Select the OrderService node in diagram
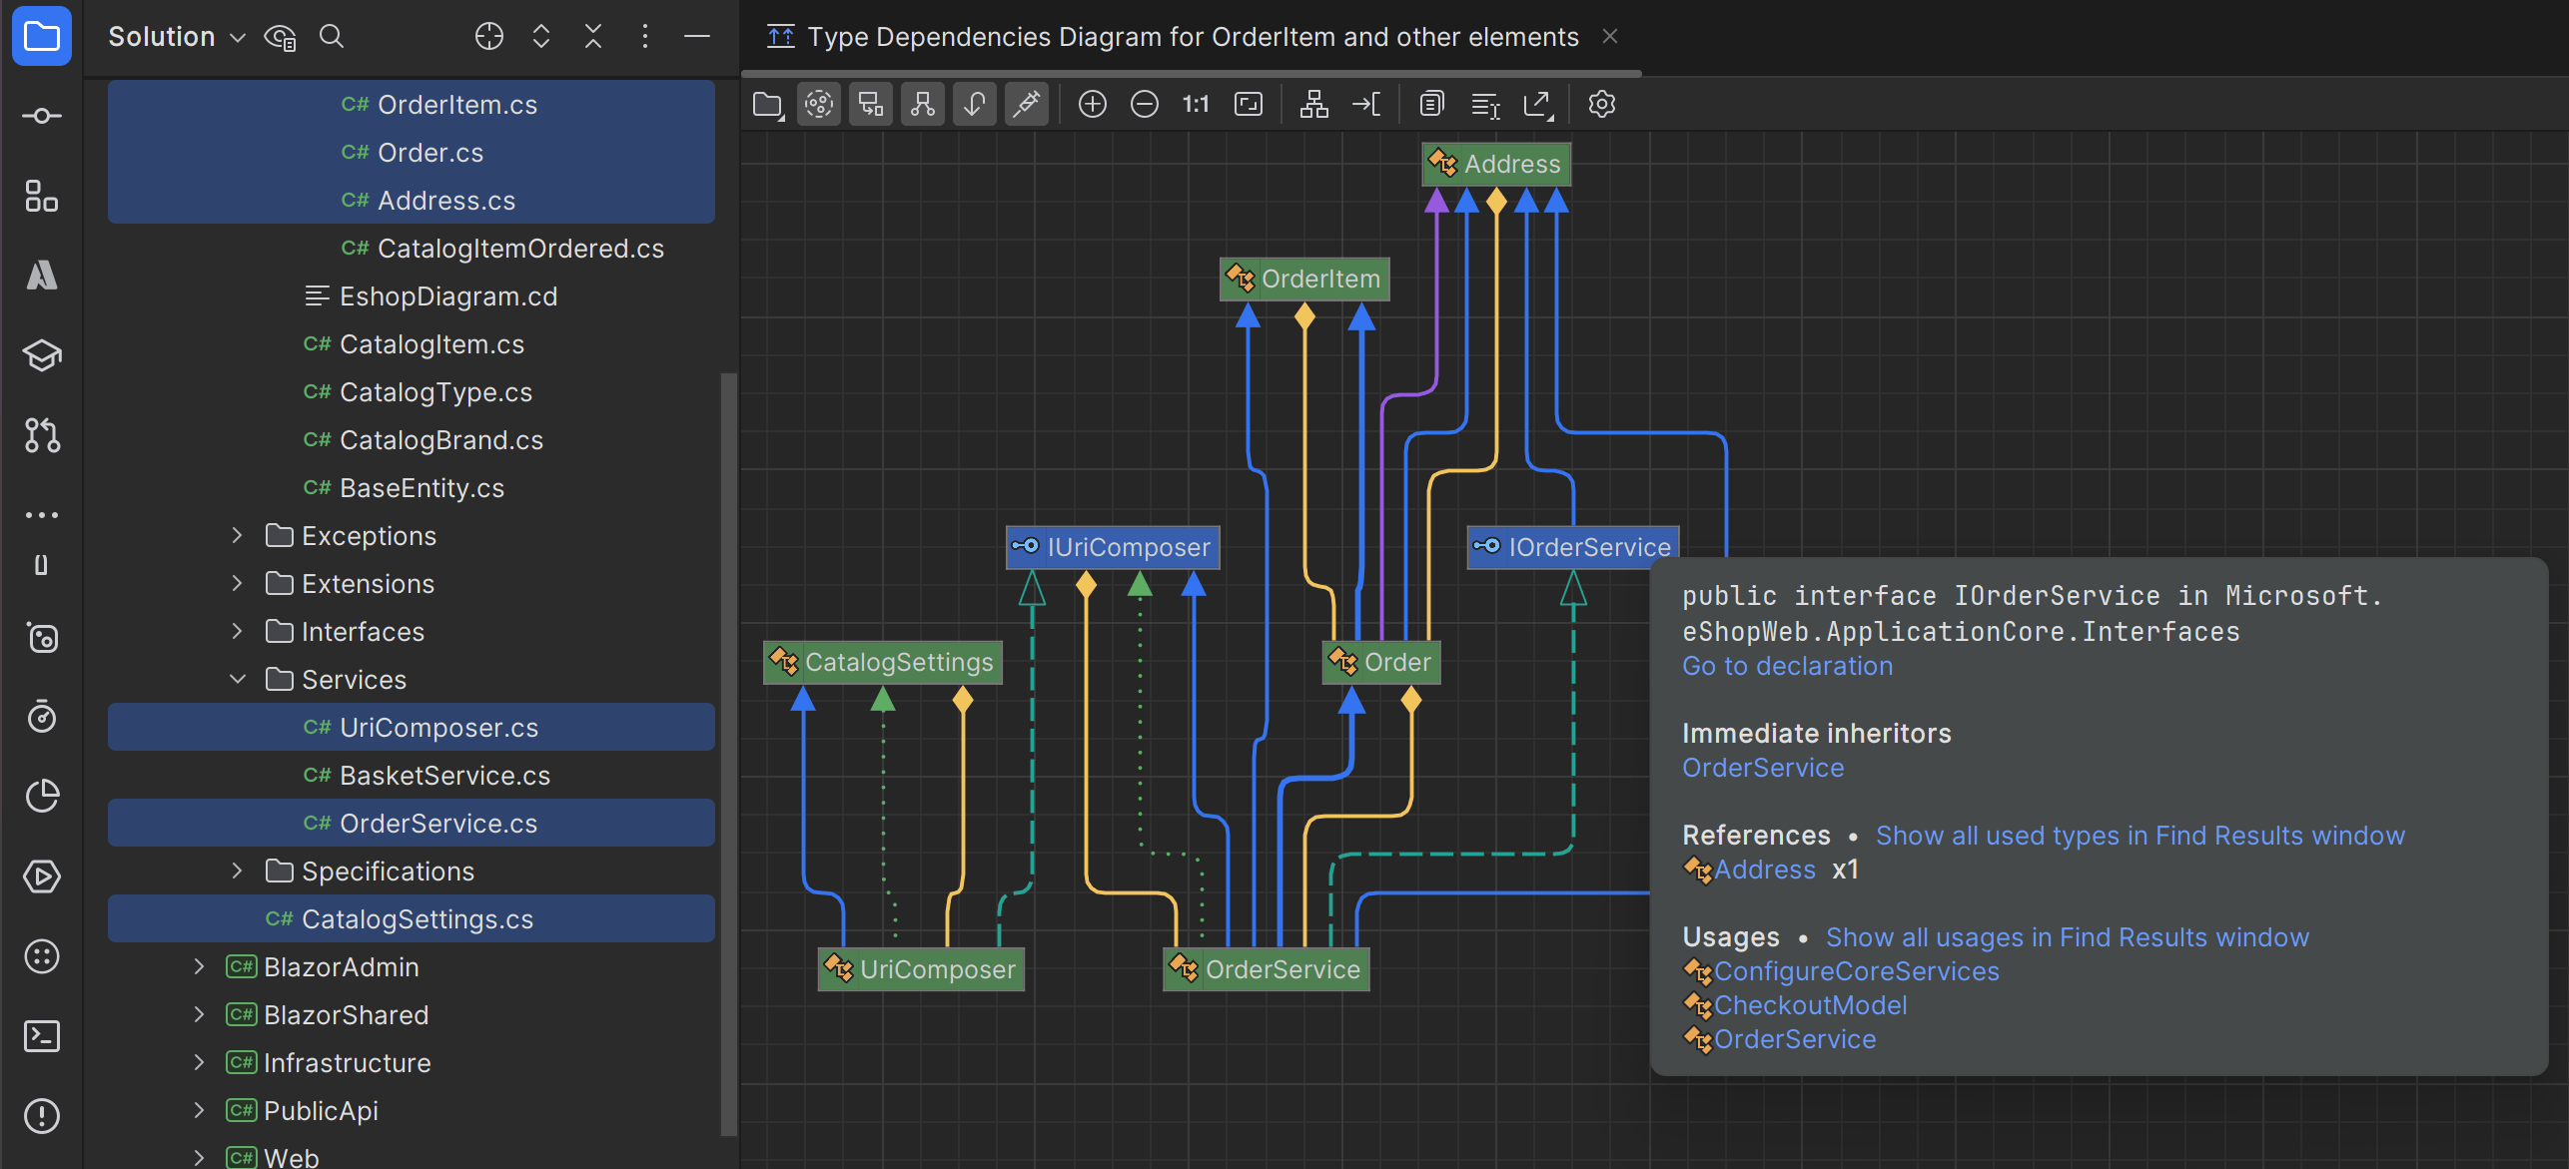 (1267, 969)
